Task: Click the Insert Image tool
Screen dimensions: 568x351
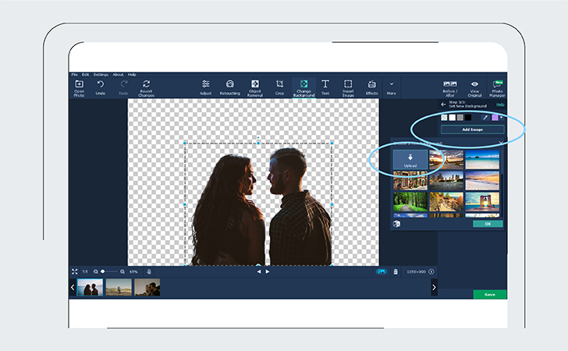Action: pyautogui.click(x=348, y=84)
